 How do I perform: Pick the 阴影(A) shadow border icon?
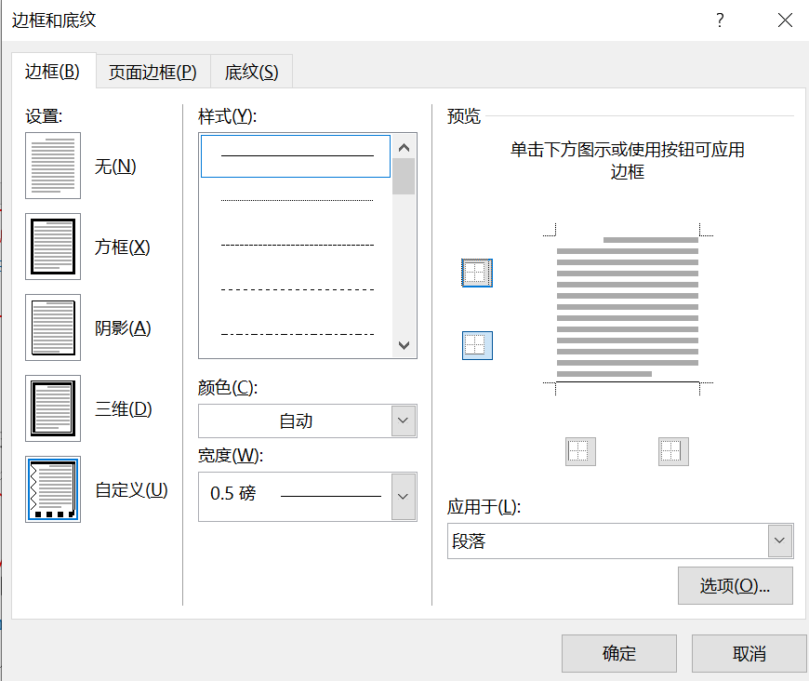53,327
